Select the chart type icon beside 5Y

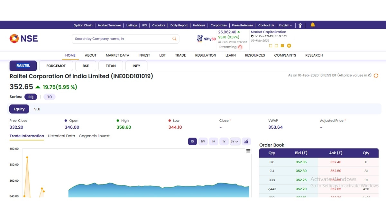[246, 141]
